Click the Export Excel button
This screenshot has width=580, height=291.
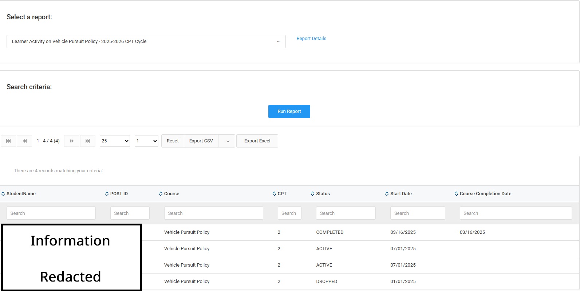[x=257, y=141]
